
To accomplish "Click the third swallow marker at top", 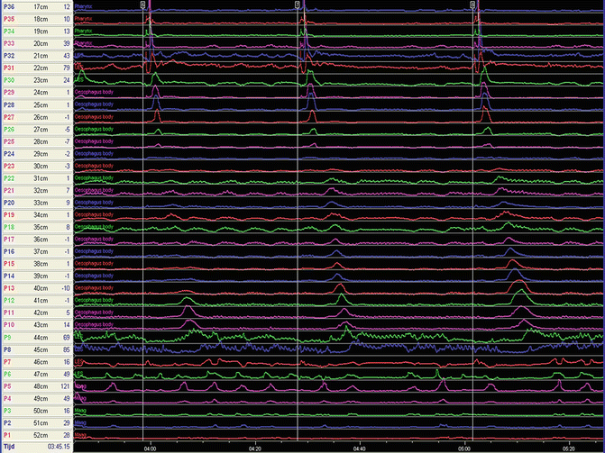I will point(472,5).
